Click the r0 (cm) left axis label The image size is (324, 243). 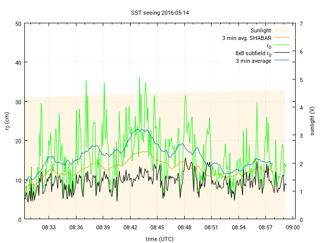tap(7, 121)
